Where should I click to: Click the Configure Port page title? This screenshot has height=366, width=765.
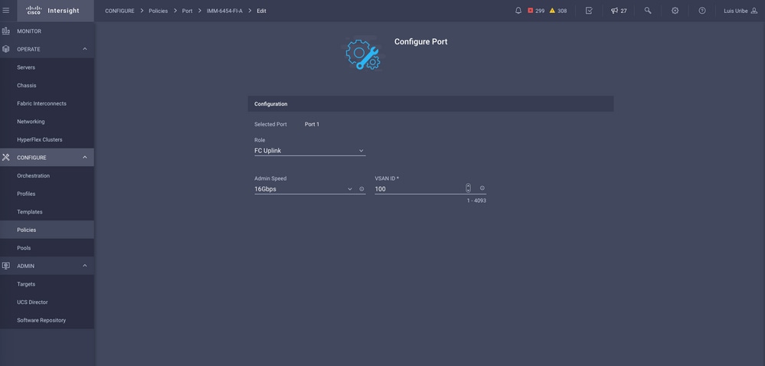click(x=420, y=41)
